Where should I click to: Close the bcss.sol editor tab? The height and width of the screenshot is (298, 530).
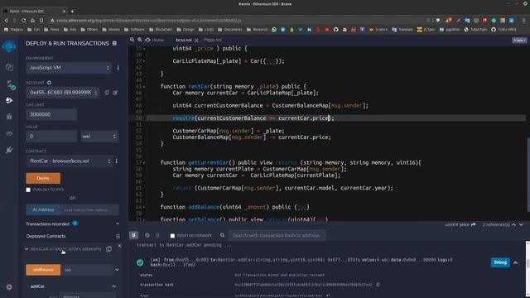(196, 40)
